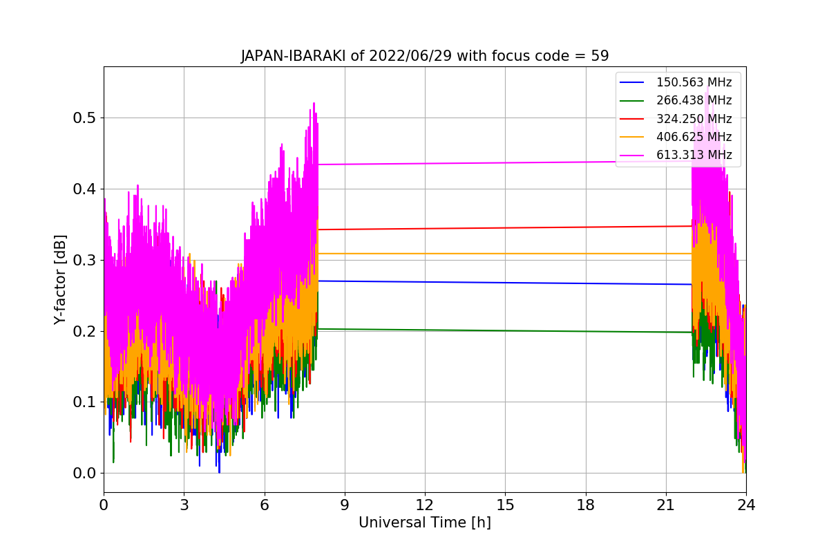Screen dimensions: 829x553
Task: Click the Y-factor [dB] axis label
Action: coord(61,280)
